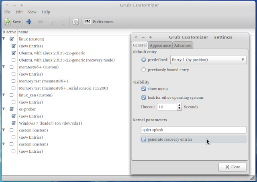Toggle look for other operating systems
The image size is (257, 182).
coord(144,97)
